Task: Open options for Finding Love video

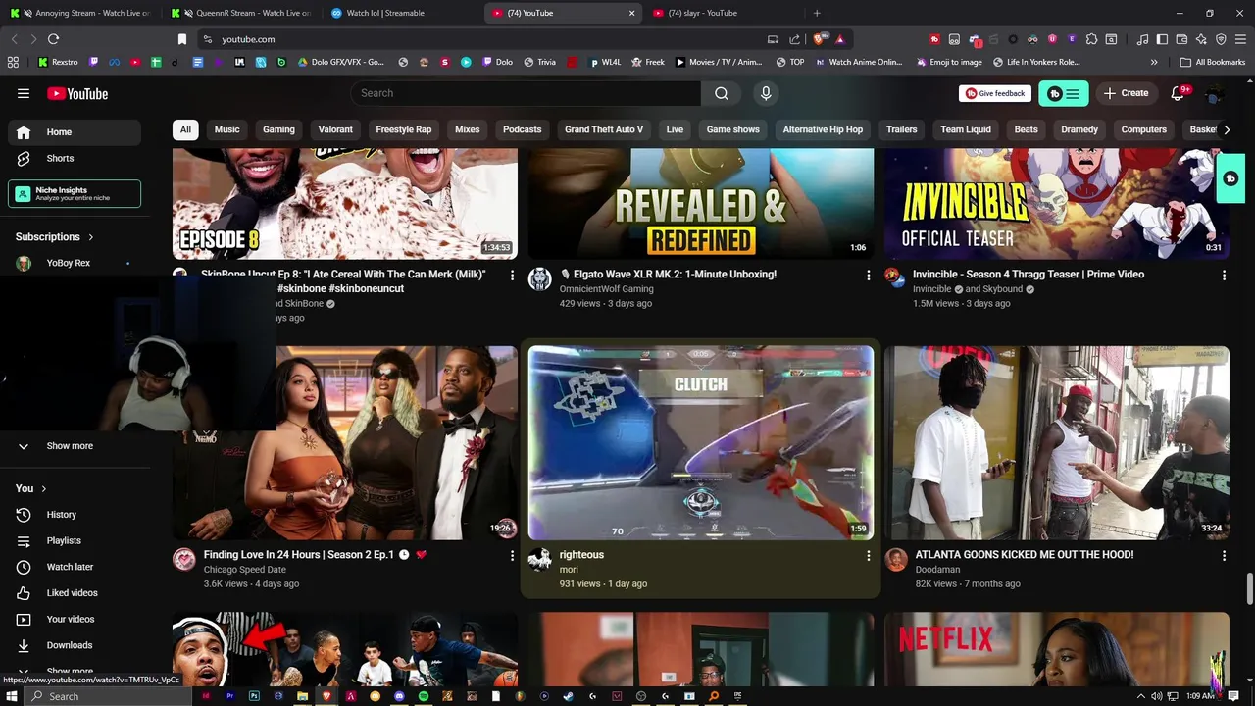Action: 512,556
